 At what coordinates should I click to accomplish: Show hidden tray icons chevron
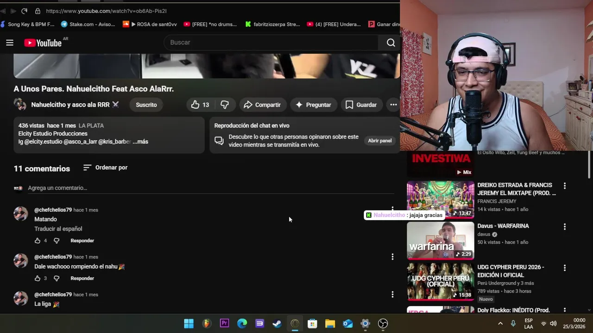tap(500, 323)
